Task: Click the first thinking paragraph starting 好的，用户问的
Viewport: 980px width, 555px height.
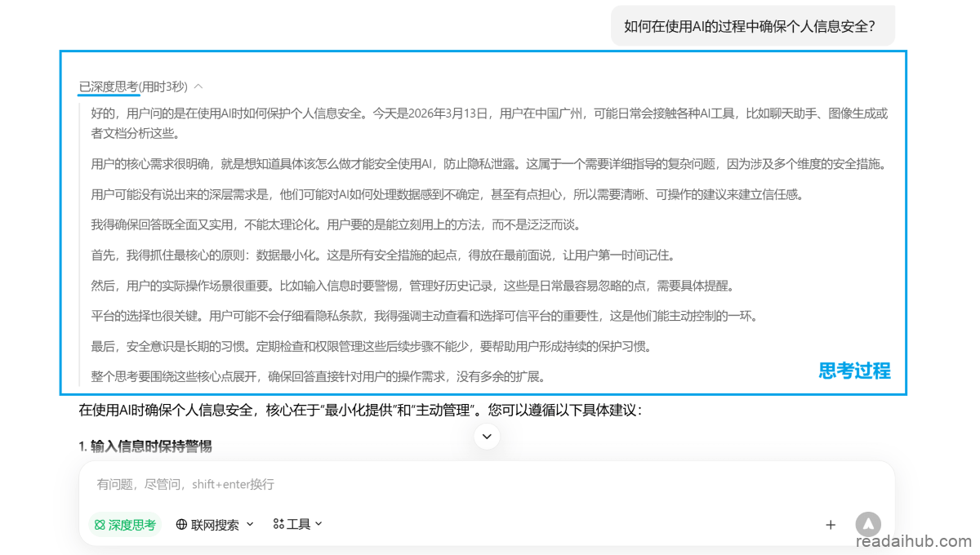Action: coord(488,122)
